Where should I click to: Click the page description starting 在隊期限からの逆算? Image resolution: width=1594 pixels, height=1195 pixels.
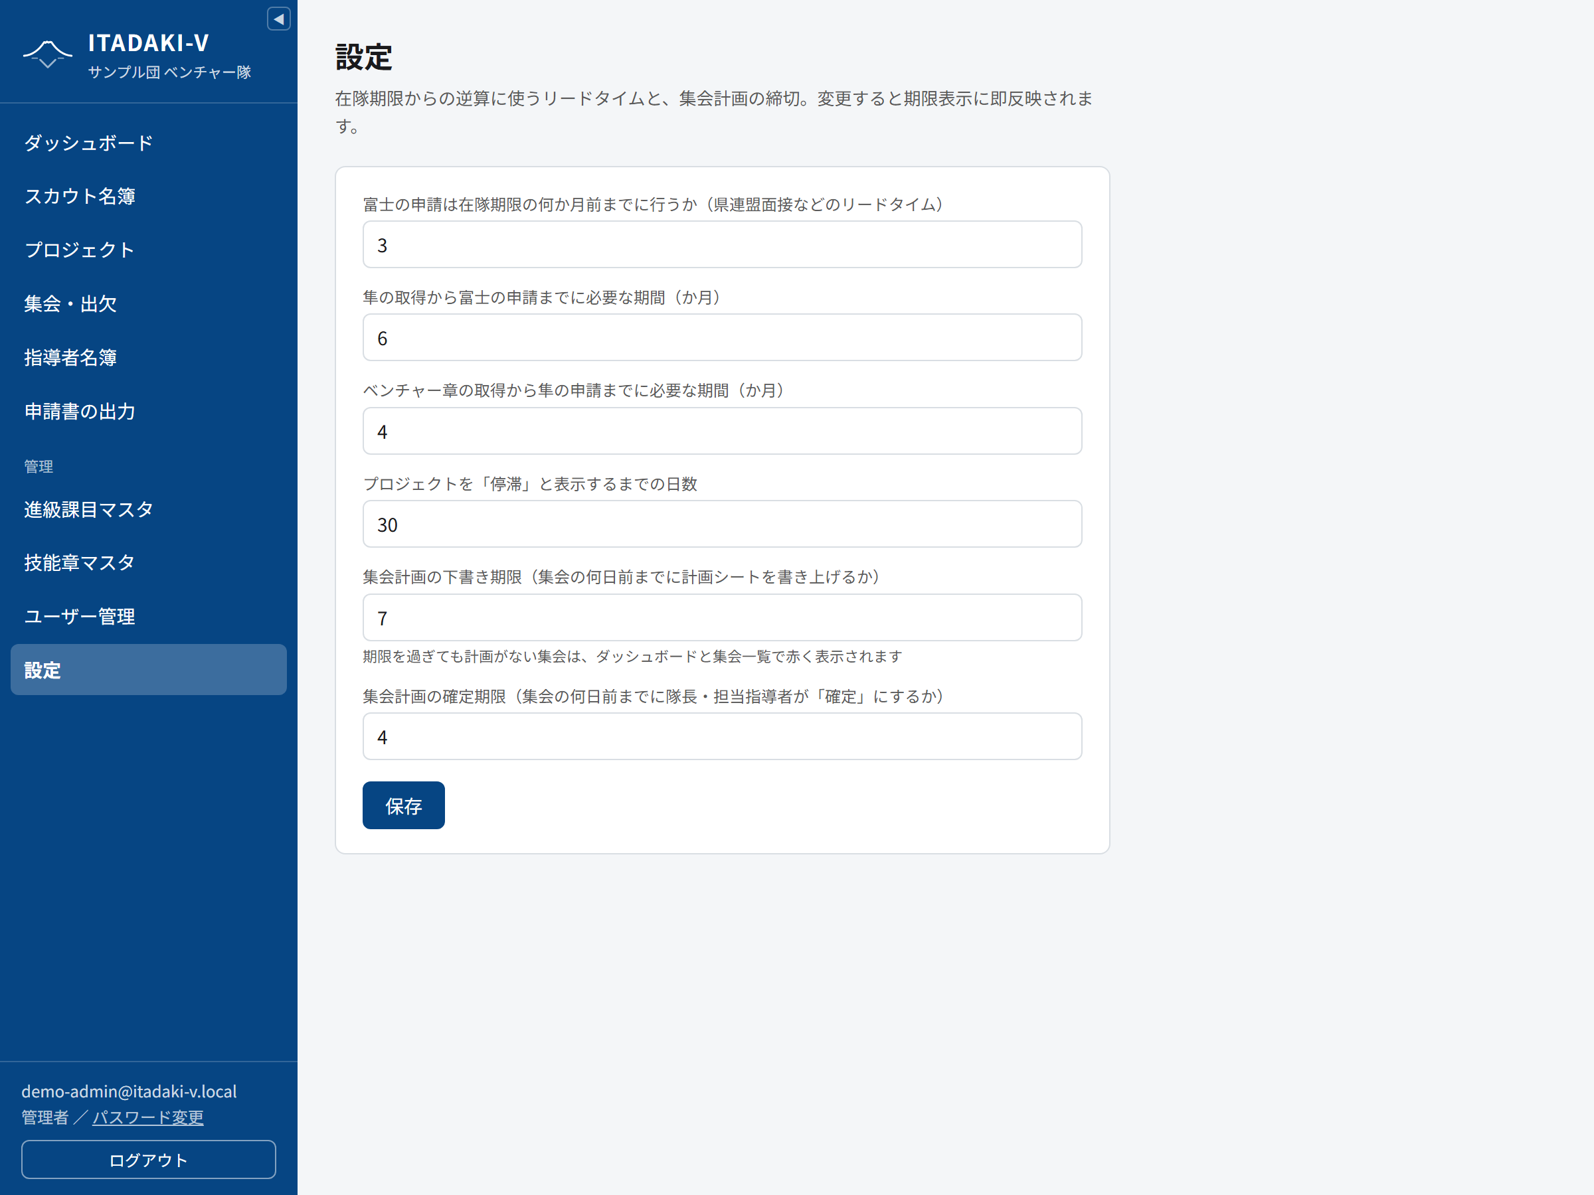[713, 112]
